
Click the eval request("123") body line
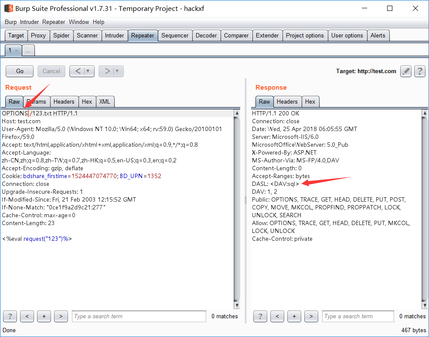[37, 239]
